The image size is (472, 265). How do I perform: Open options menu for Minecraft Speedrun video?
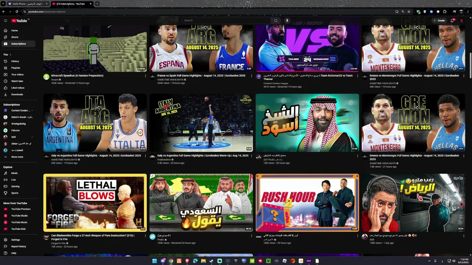pyautogui.click(x=145, y=76)
